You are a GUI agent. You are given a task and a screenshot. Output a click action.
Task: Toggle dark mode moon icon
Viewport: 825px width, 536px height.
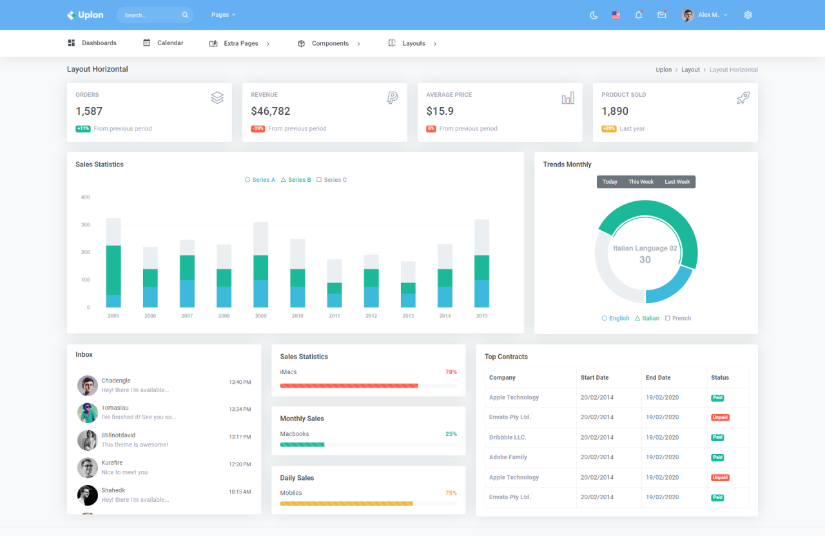(594, 15)
